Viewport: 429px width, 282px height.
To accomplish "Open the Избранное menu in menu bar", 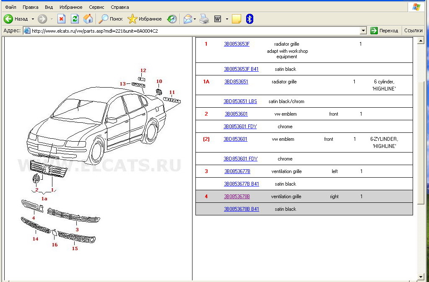I will click(71, 7).
